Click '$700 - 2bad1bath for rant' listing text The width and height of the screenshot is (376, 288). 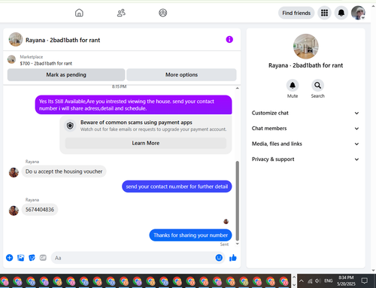pos(46,63)
